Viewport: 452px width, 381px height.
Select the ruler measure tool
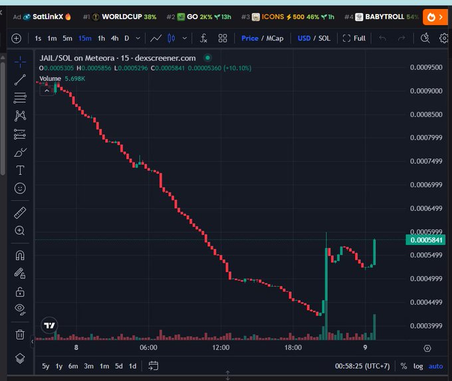click(x=20, y=213)
